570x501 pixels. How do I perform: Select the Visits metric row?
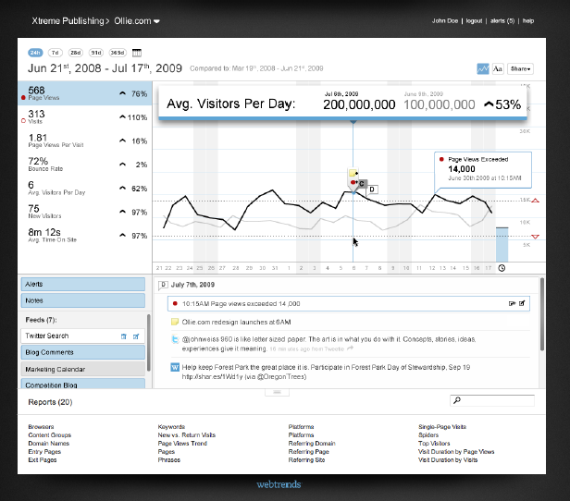coord(85,117)
